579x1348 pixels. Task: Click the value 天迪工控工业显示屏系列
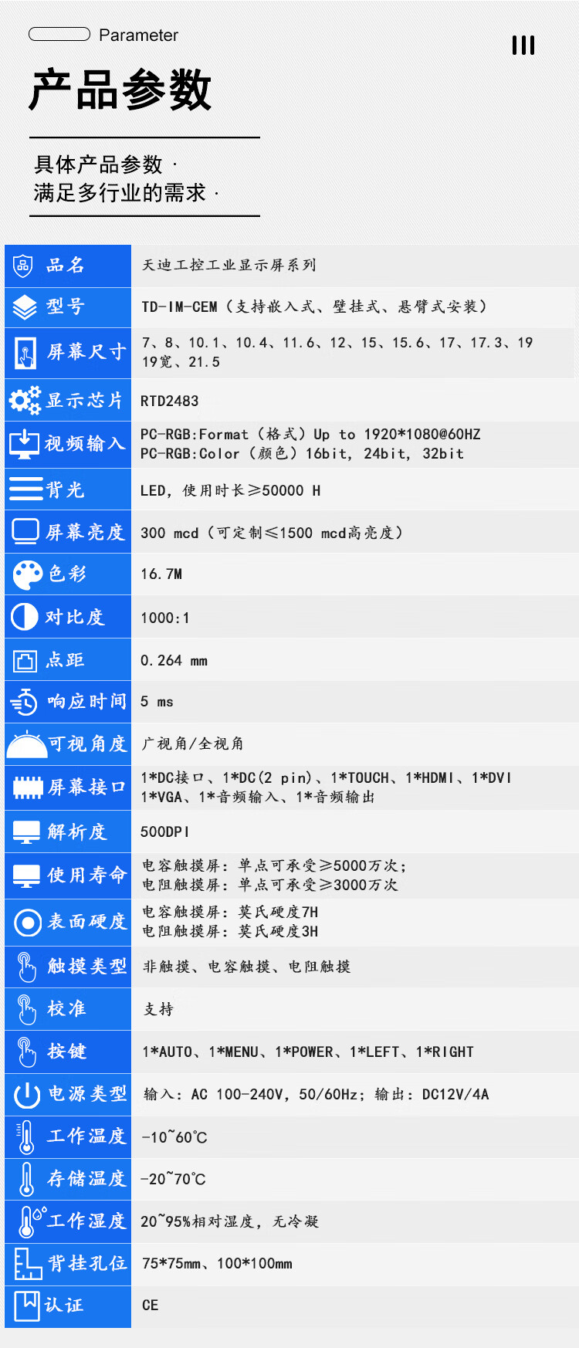pos(229,265)
